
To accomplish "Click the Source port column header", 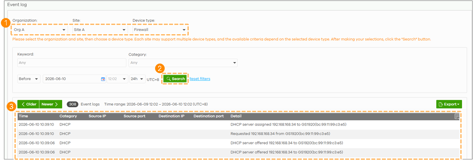I will (x=134, y=116).
